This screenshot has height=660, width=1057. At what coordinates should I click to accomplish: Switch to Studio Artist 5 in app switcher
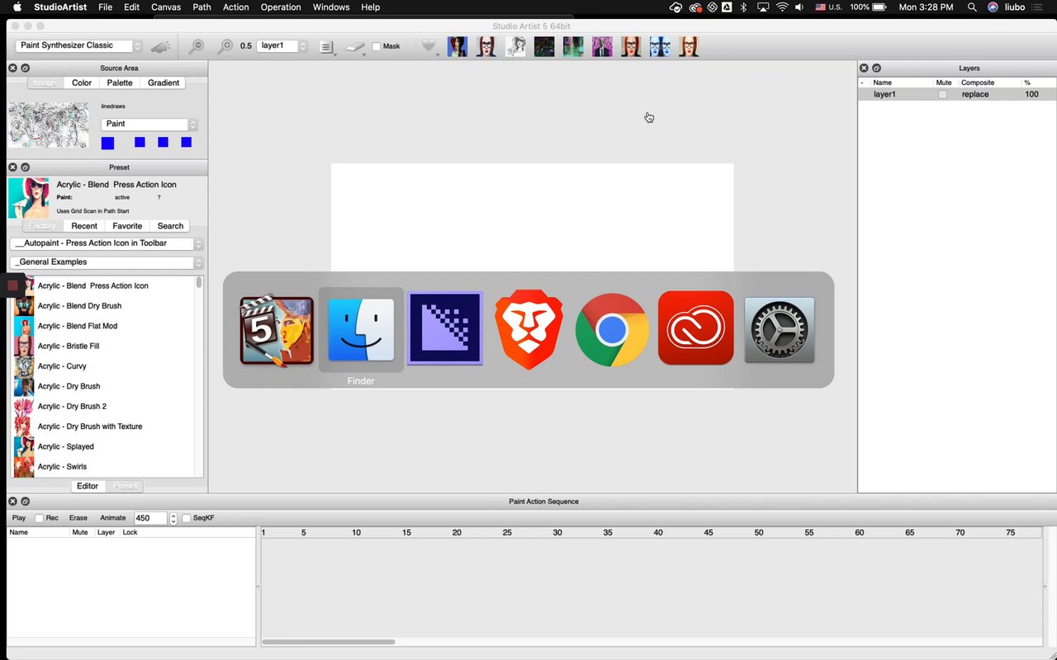[277, 331]
